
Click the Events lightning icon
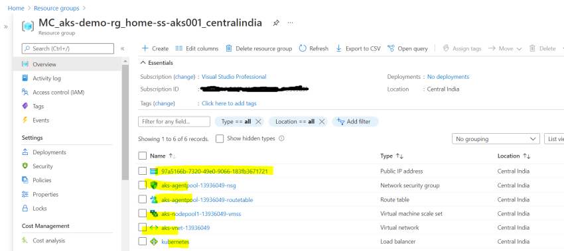25,121
